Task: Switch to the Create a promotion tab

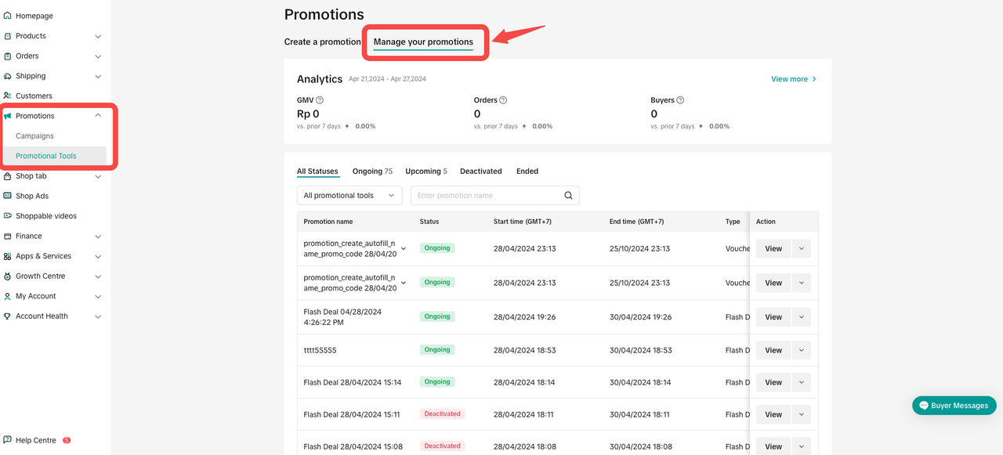Action: (322, 42)
